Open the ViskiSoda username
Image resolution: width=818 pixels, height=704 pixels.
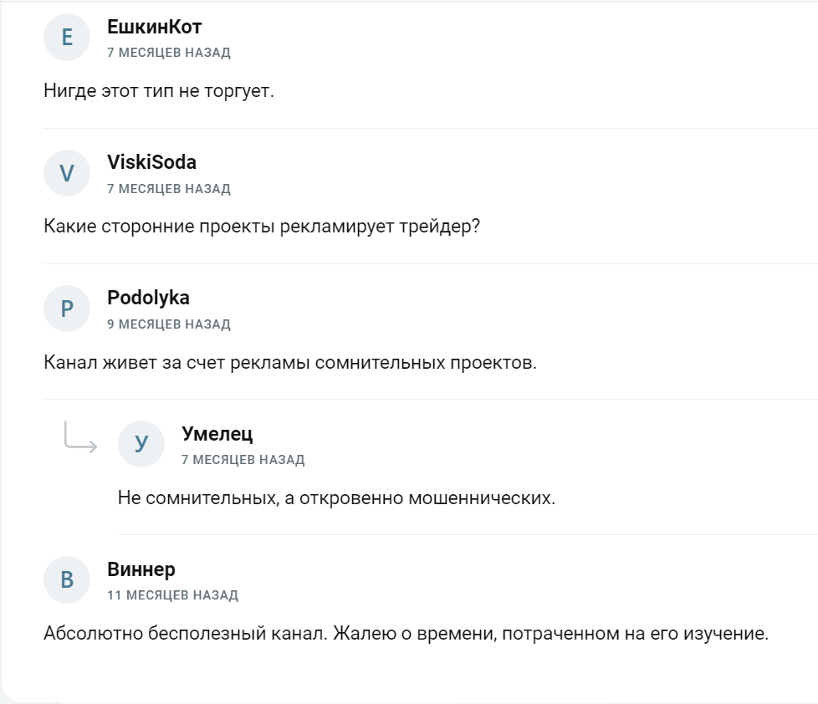coord(152,162)
